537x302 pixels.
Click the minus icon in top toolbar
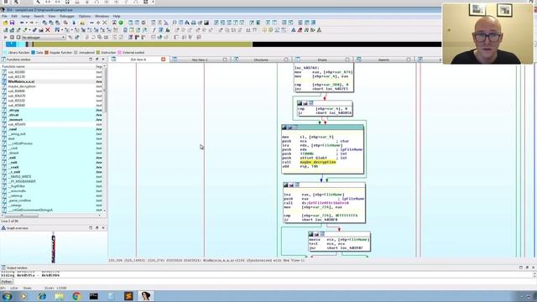click(x=91, y=23)
